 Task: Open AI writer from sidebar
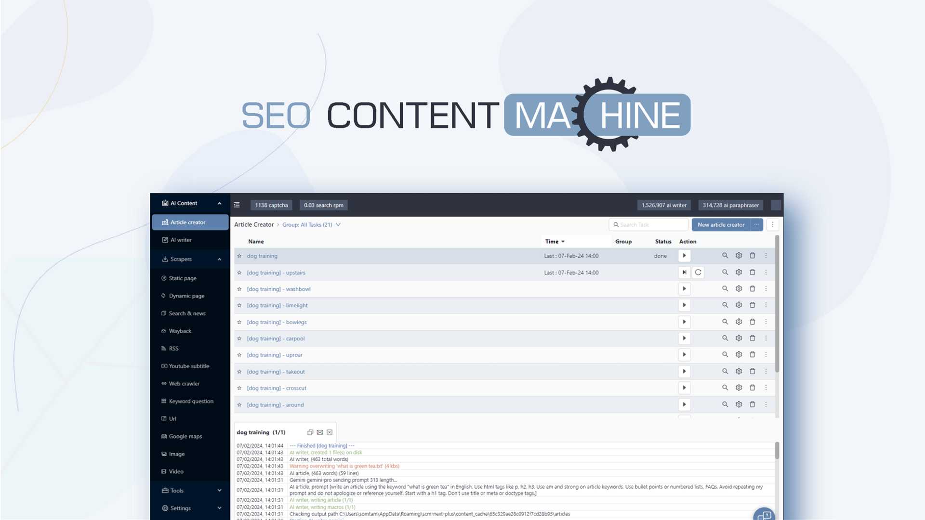click(181, 240)
